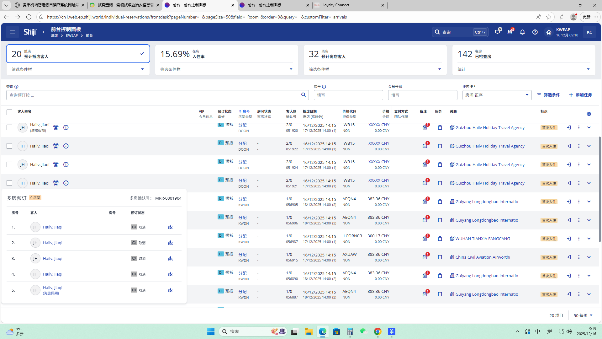Open the hamburger navigation menu
This screenshot has height=339, width=602.
coord(13,32)
